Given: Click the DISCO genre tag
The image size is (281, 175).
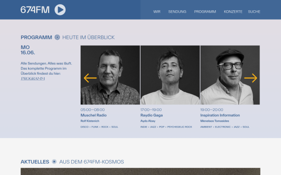Looking at the screenshot, I should (85, 127).
